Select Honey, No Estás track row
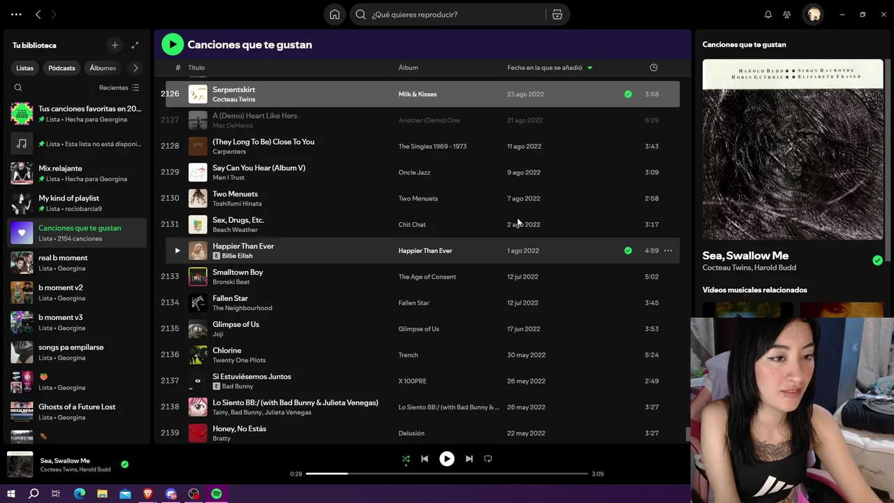894x503 pixels. point(422,433)
